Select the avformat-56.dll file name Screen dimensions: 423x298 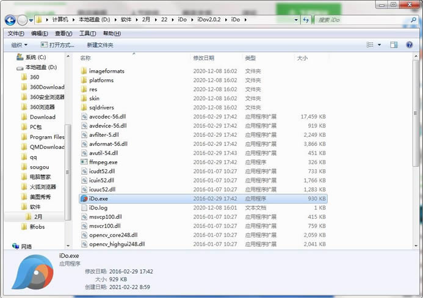(x=108, y=144)
